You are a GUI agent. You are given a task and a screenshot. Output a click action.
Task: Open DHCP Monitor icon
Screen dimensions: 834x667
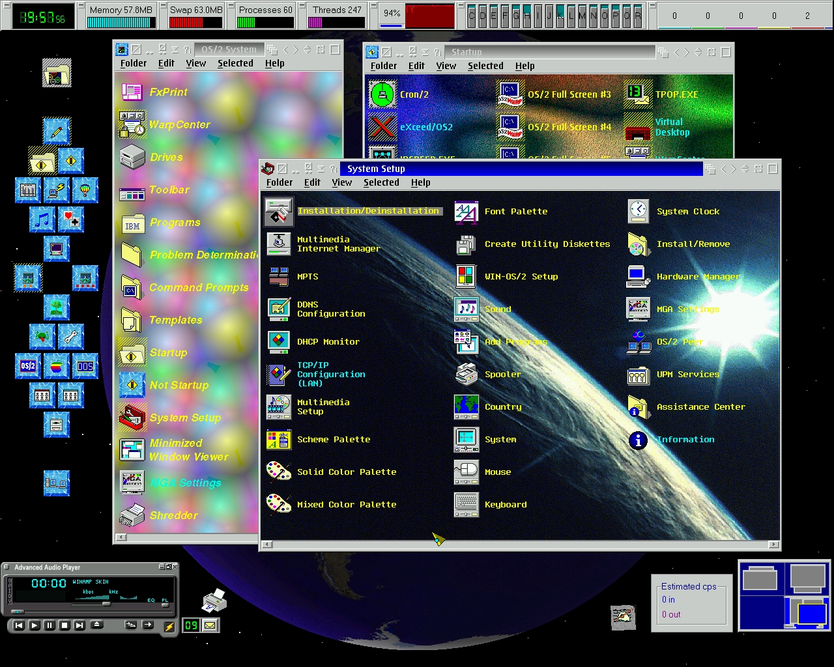tap(279, 341)
